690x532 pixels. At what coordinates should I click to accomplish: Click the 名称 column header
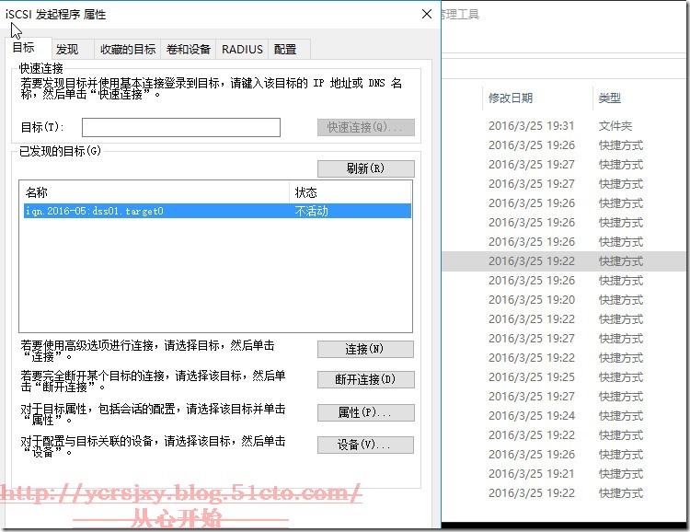tap(155, 192)
